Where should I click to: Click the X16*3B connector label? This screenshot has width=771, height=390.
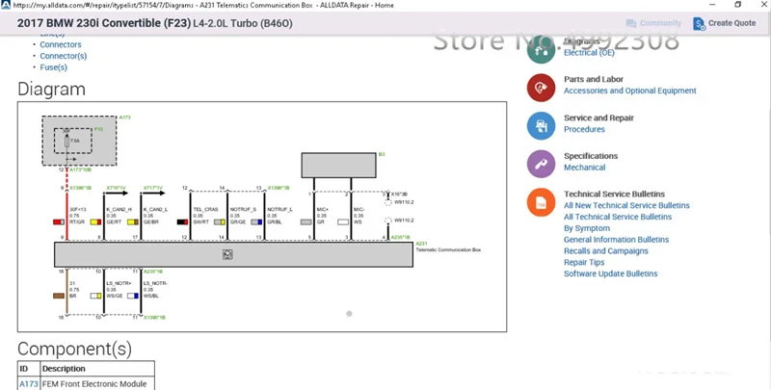tap(399, 194)
